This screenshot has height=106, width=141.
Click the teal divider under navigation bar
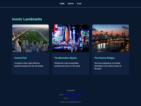tap(70, 7)
